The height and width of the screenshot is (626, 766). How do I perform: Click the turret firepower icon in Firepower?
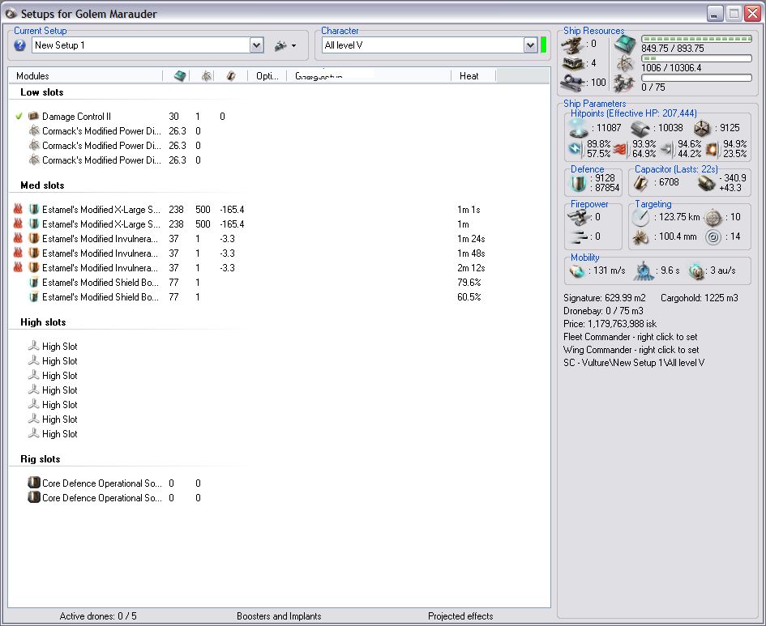580,217
